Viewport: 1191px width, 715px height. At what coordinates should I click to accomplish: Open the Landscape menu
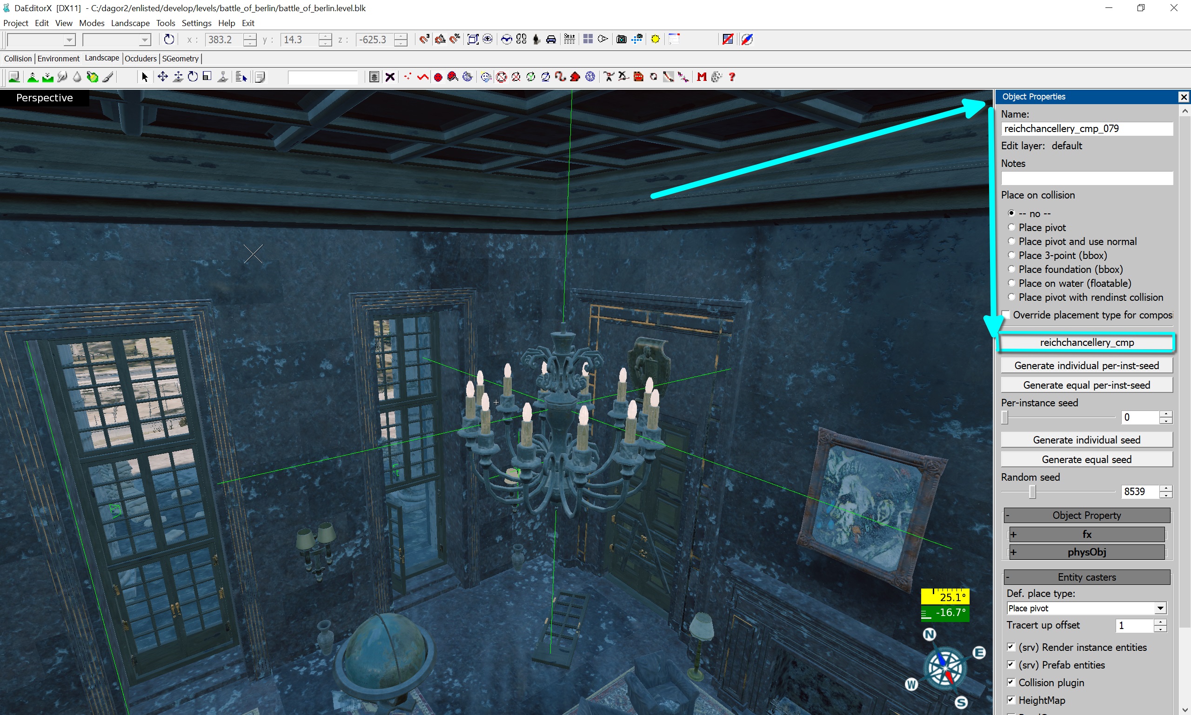130,23
